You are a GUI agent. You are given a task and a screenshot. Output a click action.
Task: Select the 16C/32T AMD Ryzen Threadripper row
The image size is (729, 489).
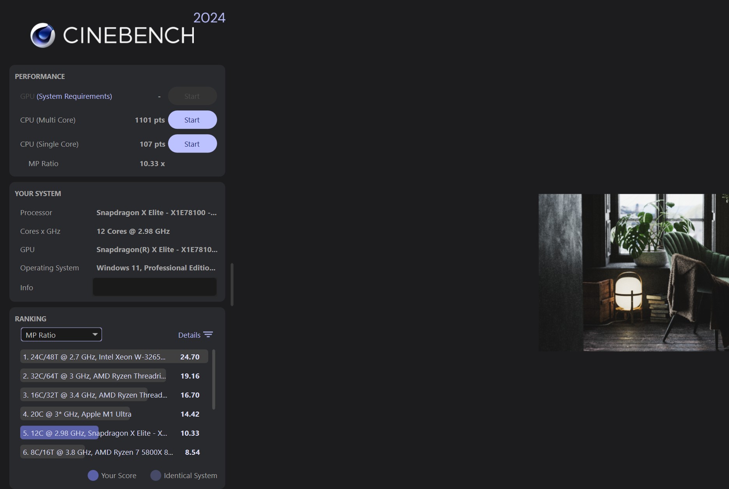coord(114,395)
